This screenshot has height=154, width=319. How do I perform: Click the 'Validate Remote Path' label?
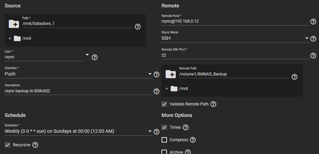189,104
